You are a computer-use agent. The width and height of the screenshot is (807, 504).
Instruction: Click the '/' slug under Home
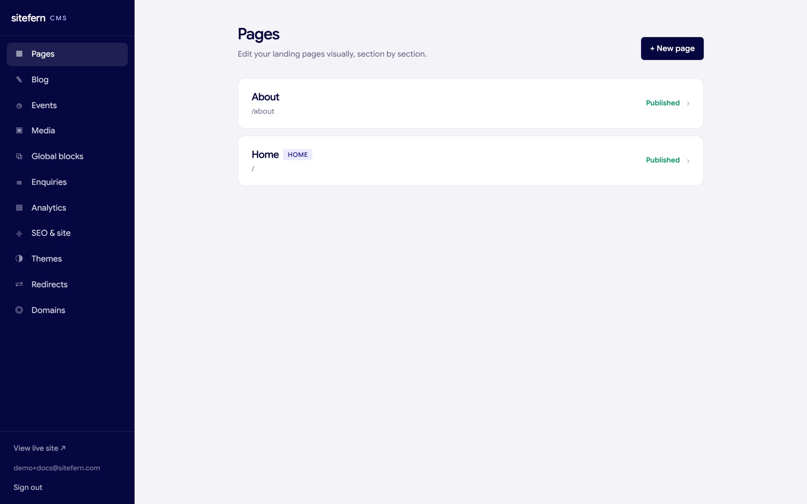[253, 168]
